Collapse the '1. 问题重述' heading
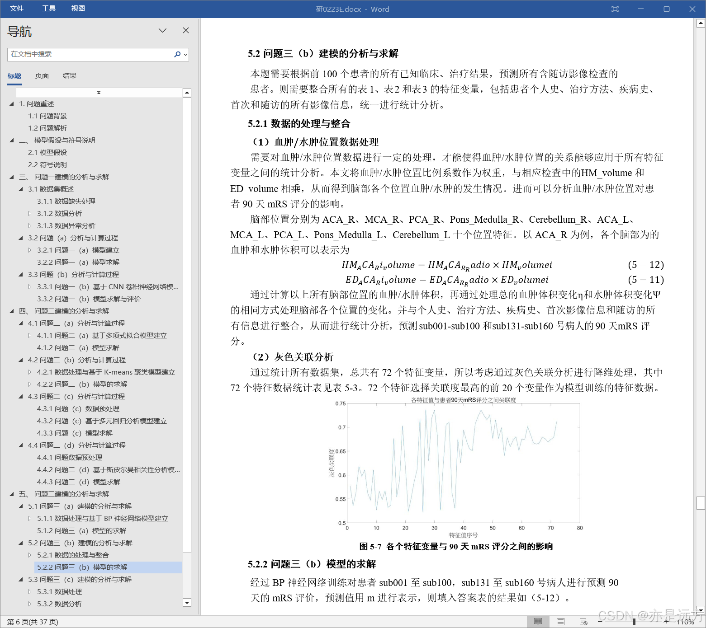706x628 pixels. (12, 104)
